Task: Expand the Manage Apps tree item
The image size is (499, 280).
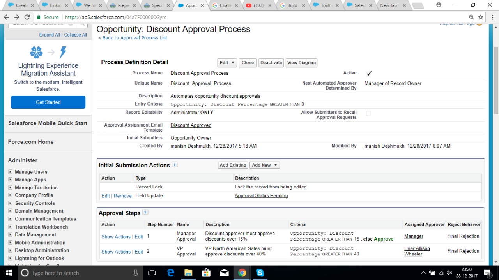Action: click(x=11, y=180)
